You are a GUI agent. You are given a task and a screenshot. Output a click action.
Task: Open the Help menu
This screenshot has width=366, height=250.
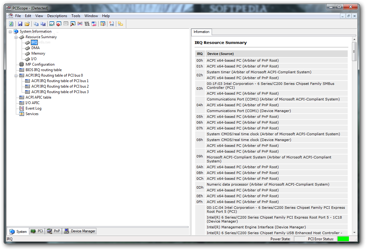[x=106, y=16]
